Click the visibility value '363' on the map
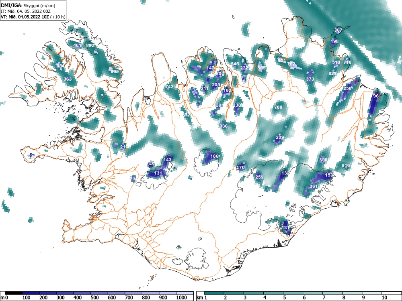The image size is (402, 301). [68, 79]
